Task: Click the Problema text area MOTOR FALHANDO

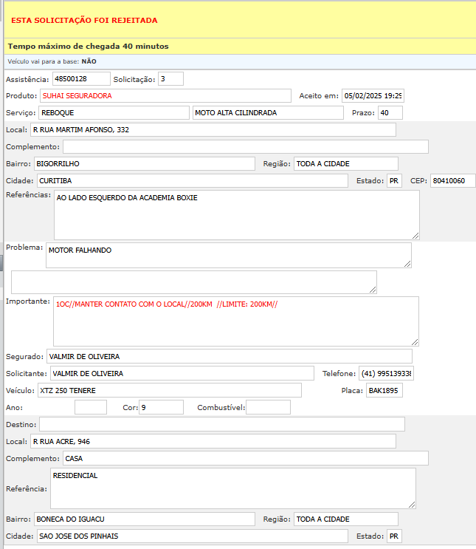Action: coord(227,255)
